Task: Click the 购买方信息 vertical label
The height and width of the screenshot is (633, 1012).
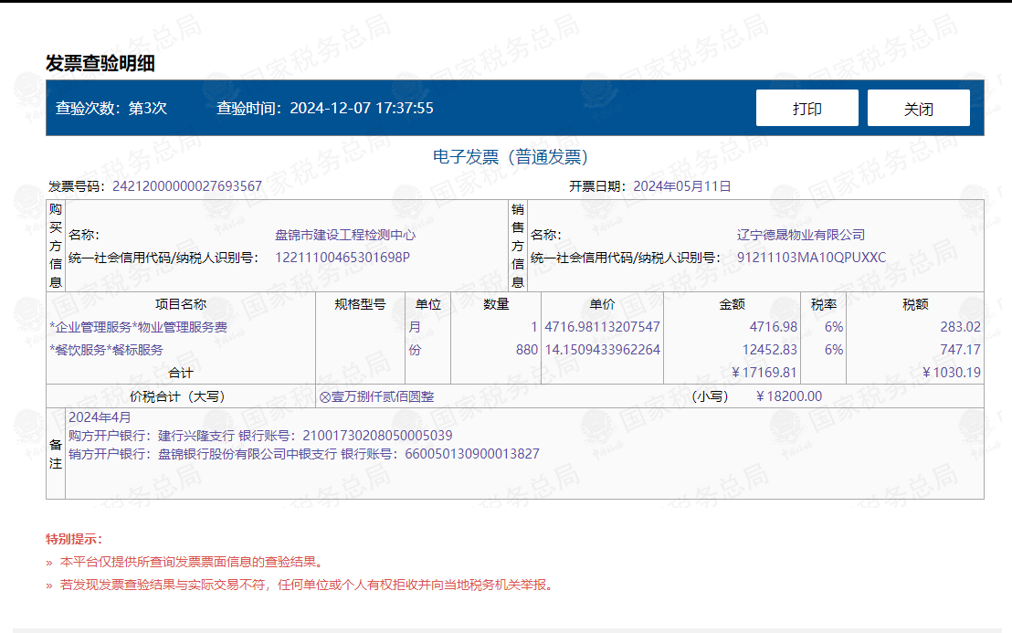Action: pyautogui.click(x=56, y=246)
